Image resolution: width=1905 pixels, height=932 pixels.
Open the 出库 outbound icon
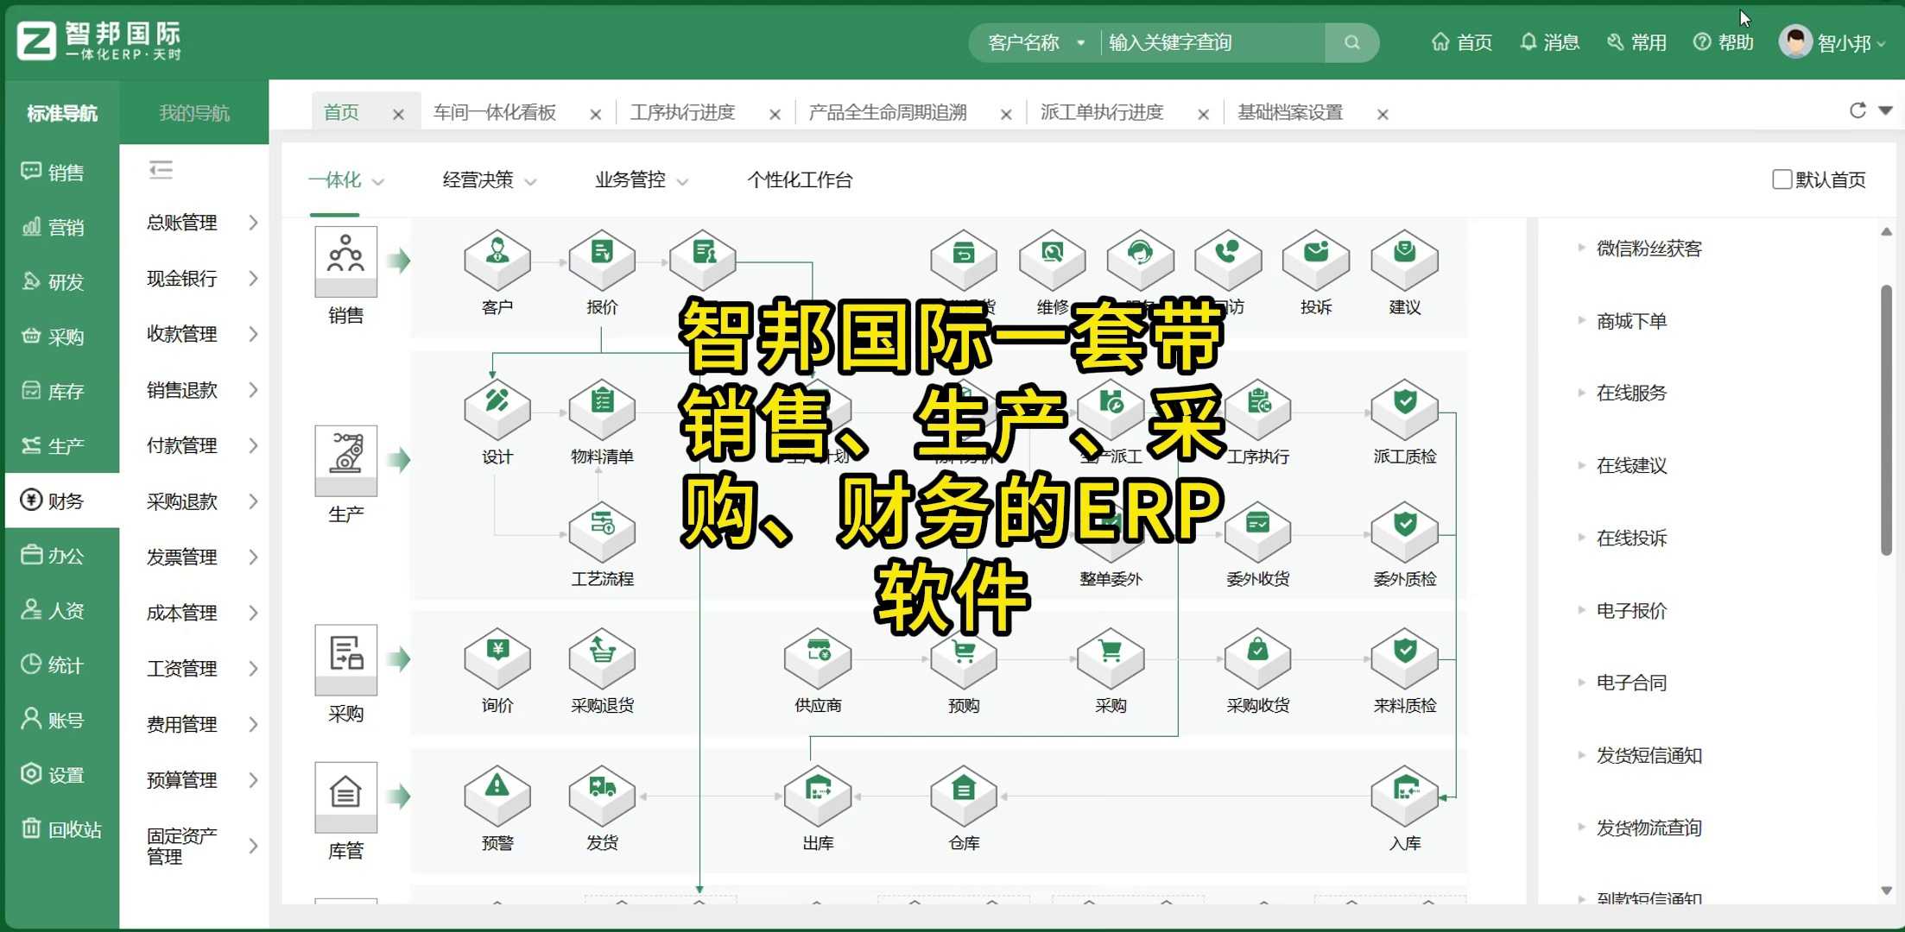pyautogui.click(x=817, y=796)
